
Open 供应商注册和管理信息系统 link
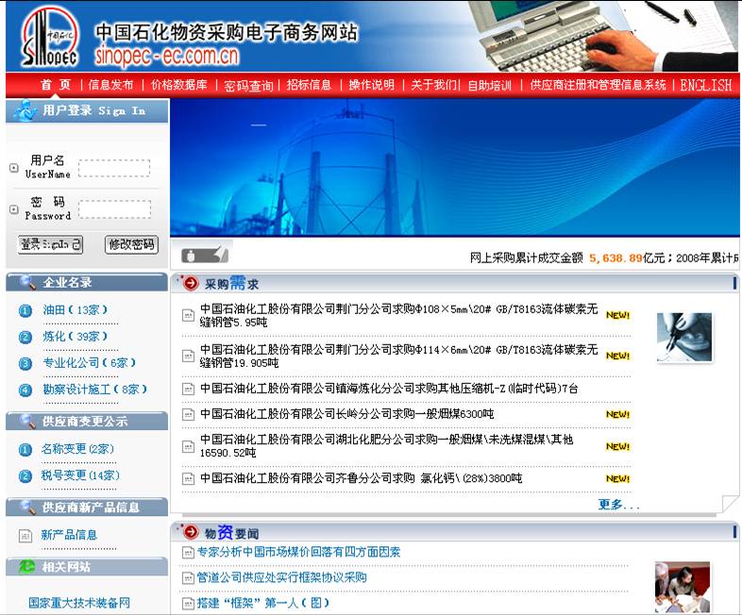(598, 85)
